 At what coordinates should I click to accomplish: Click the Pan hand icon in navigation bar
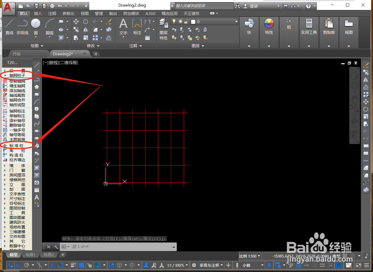pyautogui.click(x=355, y=99)
